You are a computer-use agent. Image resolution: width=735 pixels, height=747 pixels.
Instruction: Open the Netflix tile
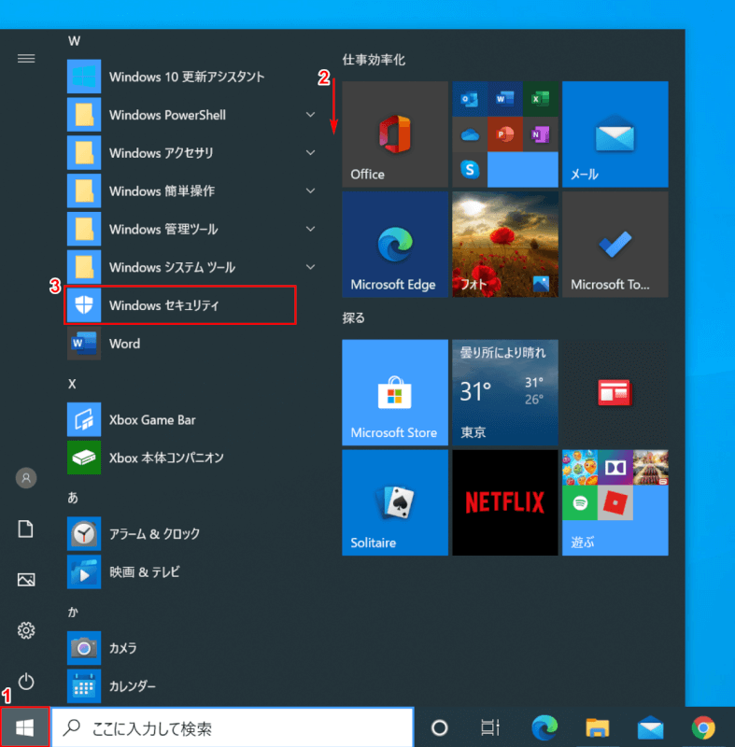pyautogui.click(x=505, y=502)
